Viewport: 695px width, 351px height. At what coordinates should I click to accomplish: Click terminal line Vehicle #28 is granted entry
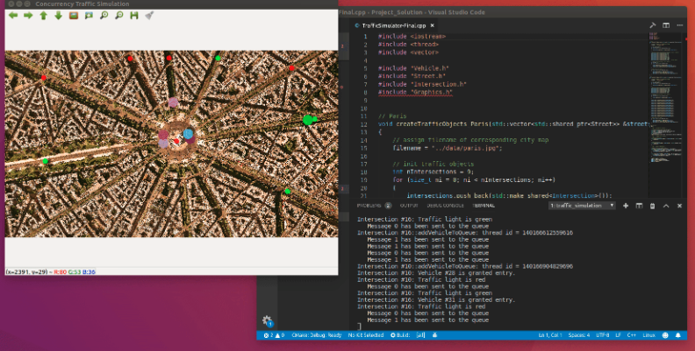tap(436, 273)
